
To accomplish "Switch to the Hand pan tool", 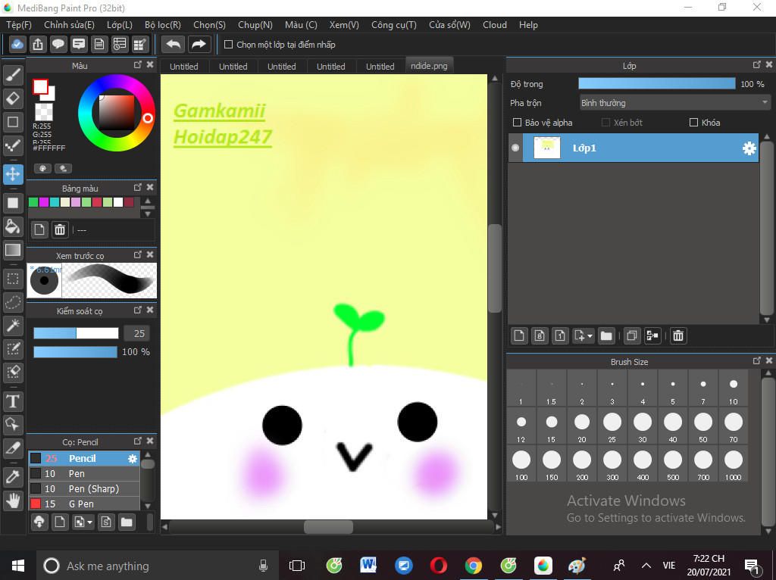I will (x=13, y=500).
